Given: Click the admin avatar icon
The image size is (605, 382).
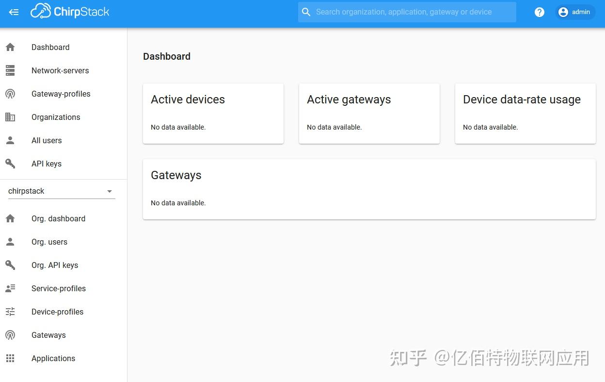Looking at the screenshot, I should [x=563, y=12].
